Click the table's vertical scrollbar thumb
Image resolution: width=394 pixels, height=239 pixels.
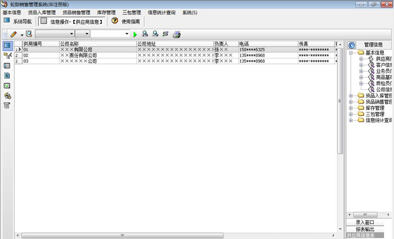click(340, 101)
